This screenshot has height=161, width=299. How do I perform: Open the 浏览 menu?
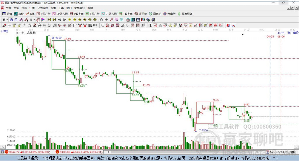16,8
